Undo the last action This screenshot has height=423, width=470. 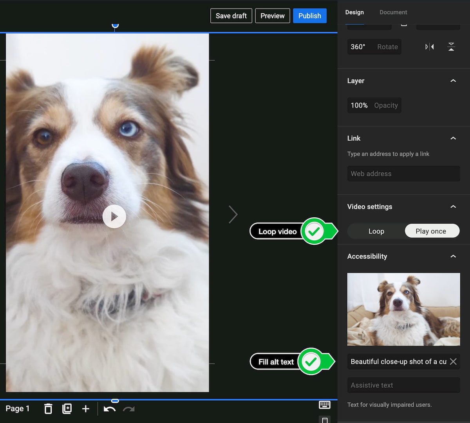110,409
